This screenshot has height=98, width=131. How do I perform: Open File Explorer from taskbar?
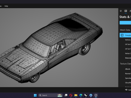76,95
